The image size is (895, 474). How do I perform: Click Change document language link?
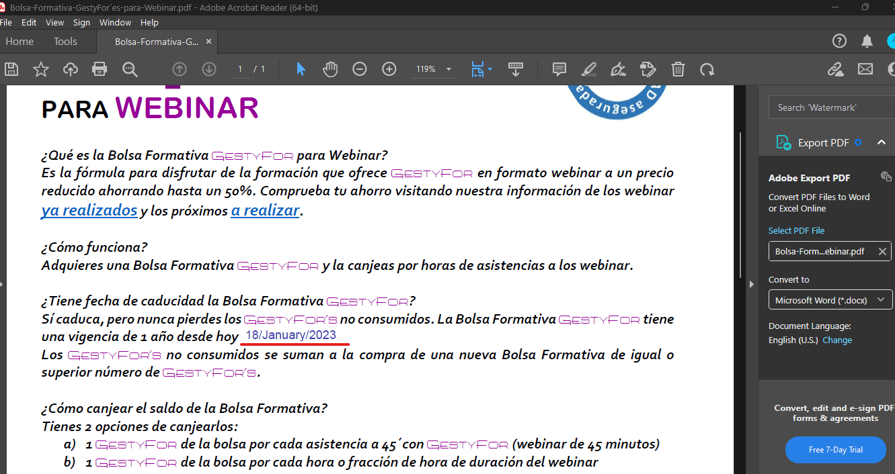(x=837, y=340)
